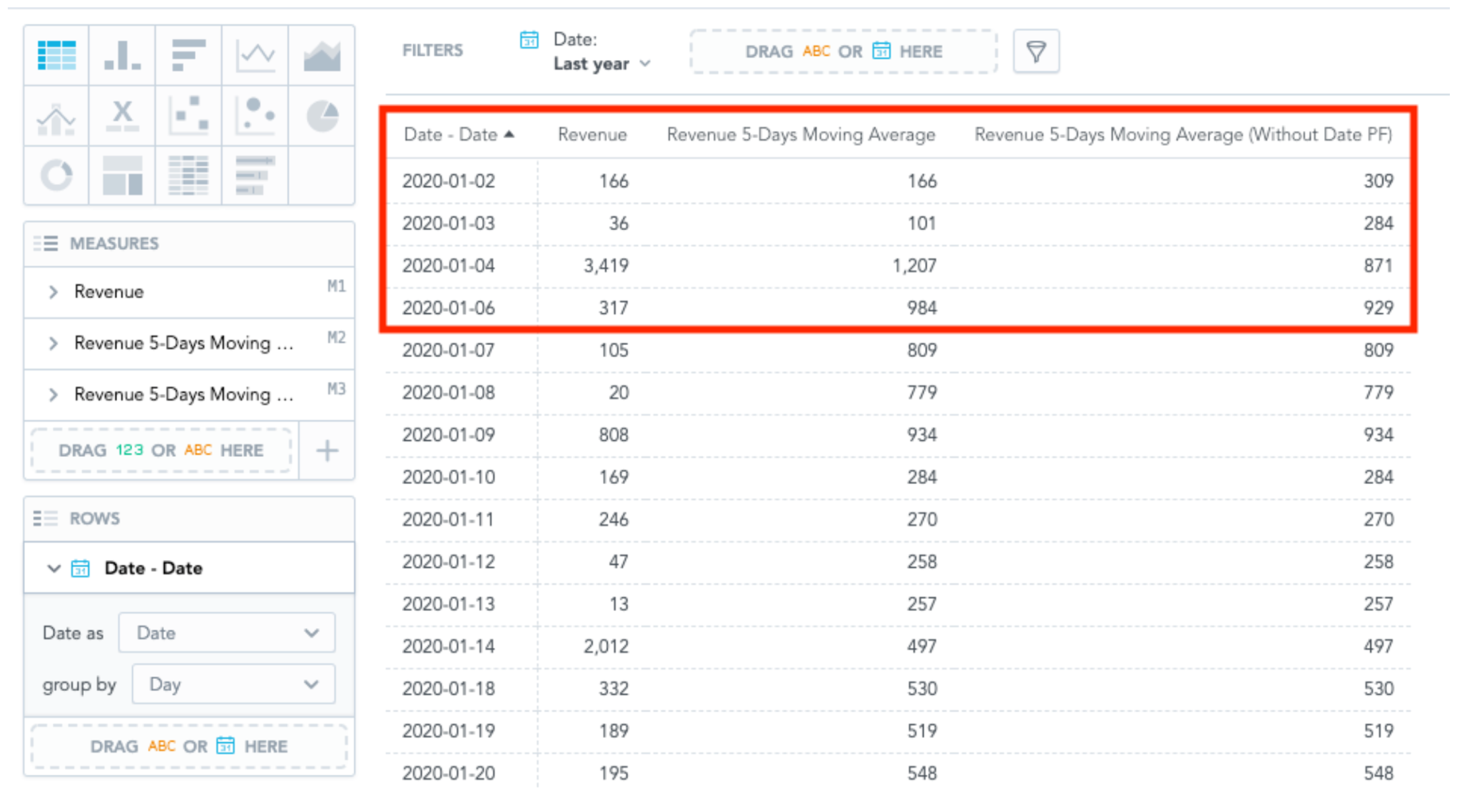The image size is (1469, 796).
Task: Expand the Revenue measure M1
Action: 54,292
